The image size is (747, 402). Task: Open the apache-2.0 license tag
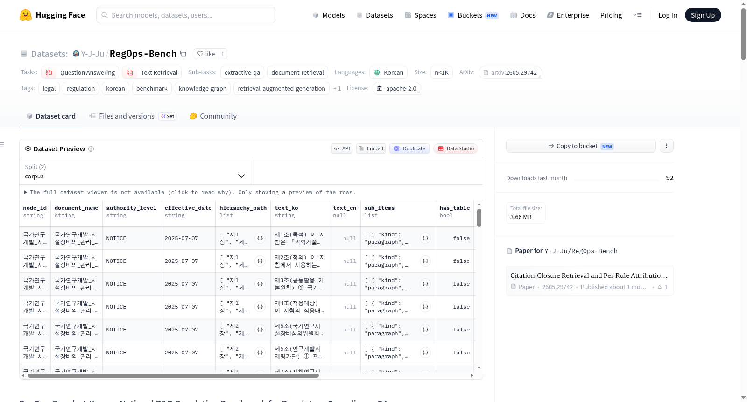pos(396,88)
